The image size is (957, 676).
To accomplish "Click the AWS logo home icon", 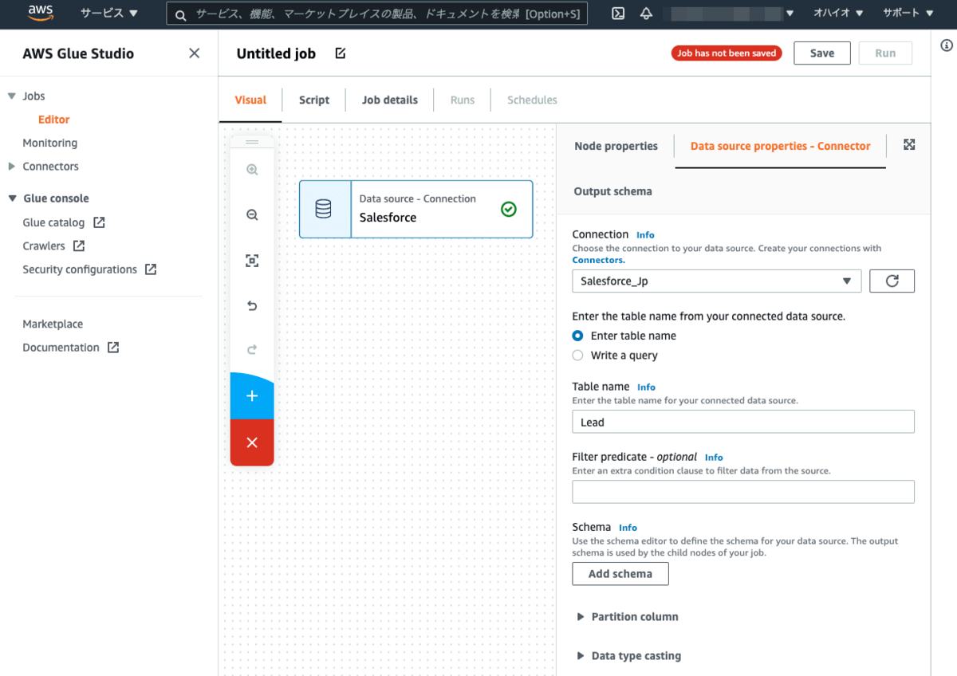I will (x=41, y=13).
